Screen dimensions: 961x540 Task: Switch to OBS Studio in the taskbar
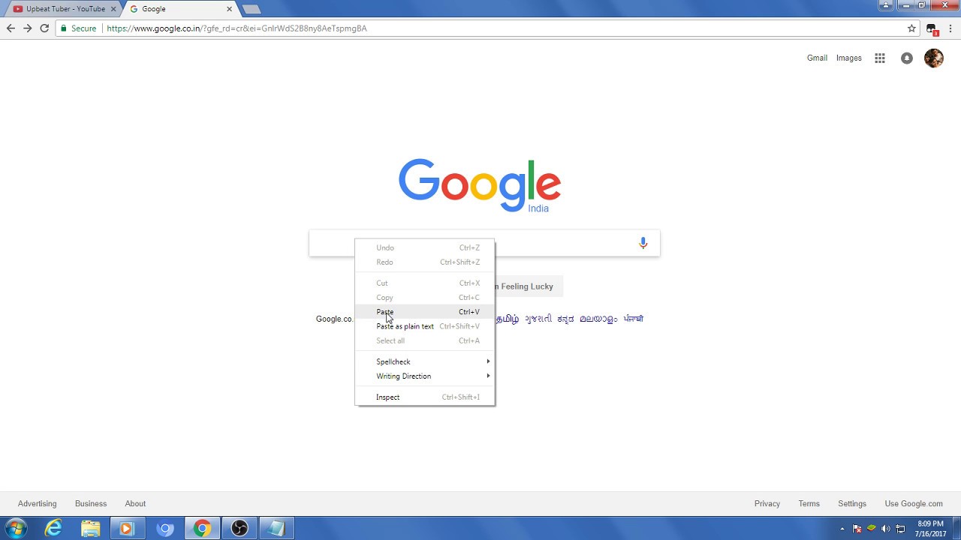(x=239, y=528)
